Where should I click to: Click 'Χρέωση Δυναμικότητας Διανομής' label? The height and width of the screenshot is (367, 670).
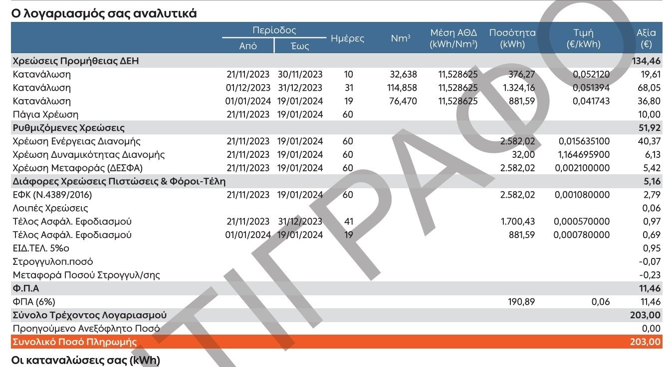point(89,155)
